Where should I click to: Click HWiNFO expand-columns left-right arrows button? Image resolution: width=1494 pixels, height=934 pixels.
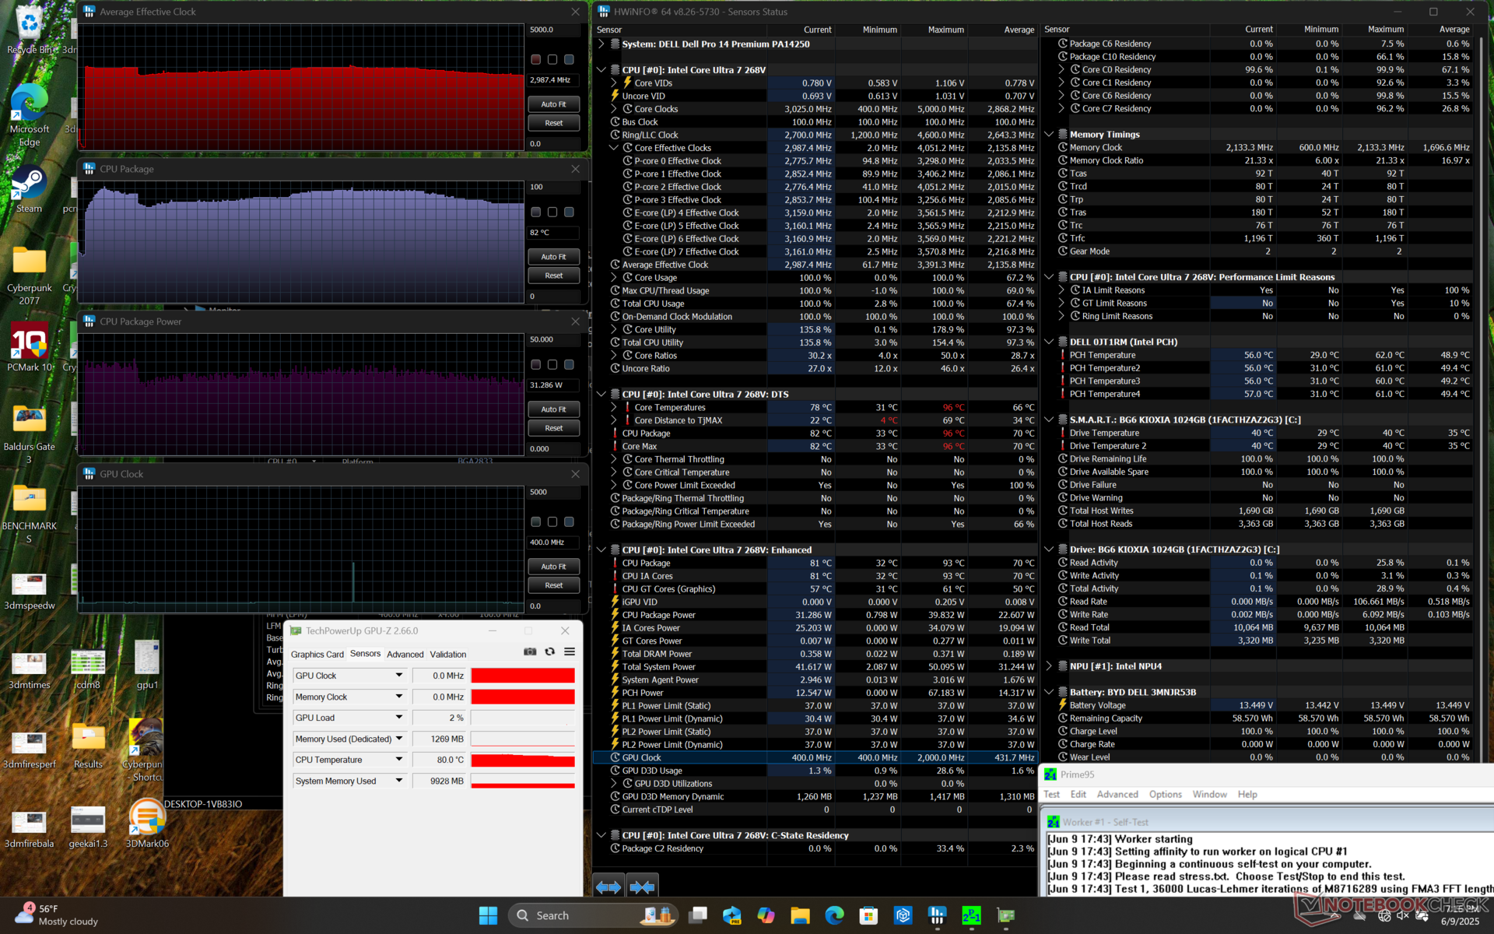tap(608, 887)
